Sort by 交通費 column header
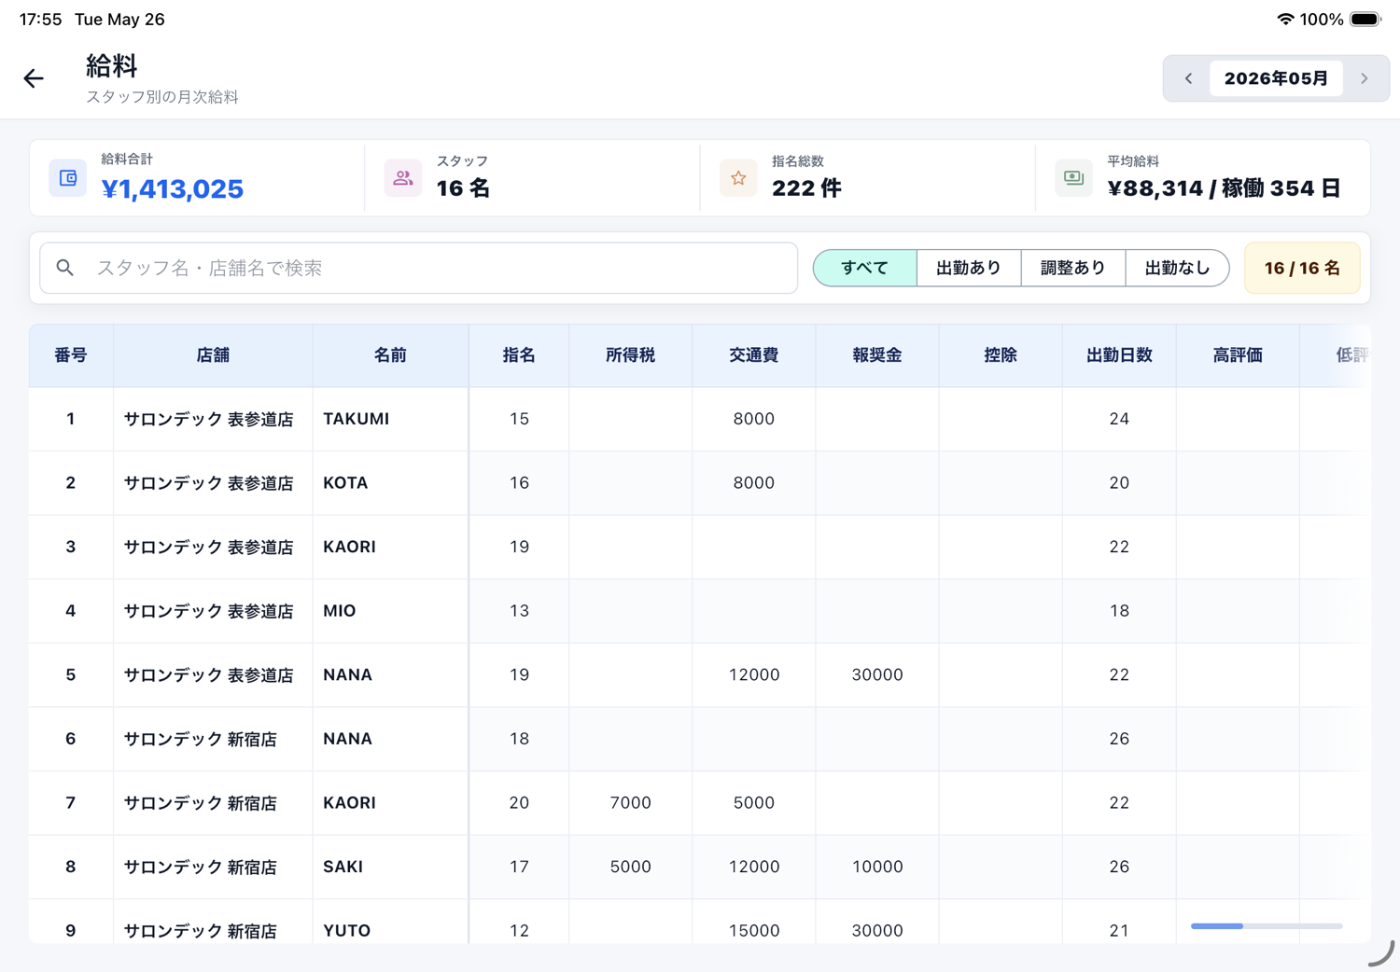Screen dimensions: 1400x972 754,355
